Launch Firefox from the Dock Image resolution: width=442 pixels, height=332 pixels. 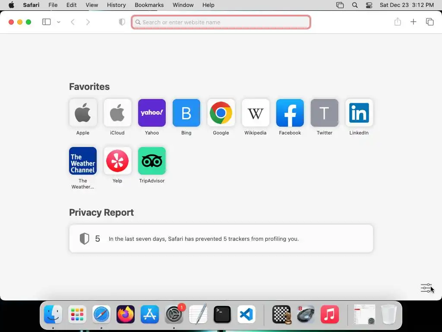pos(126,314)
